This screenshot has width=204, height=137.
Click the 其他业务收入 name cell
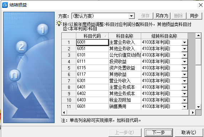click(125, 49)
